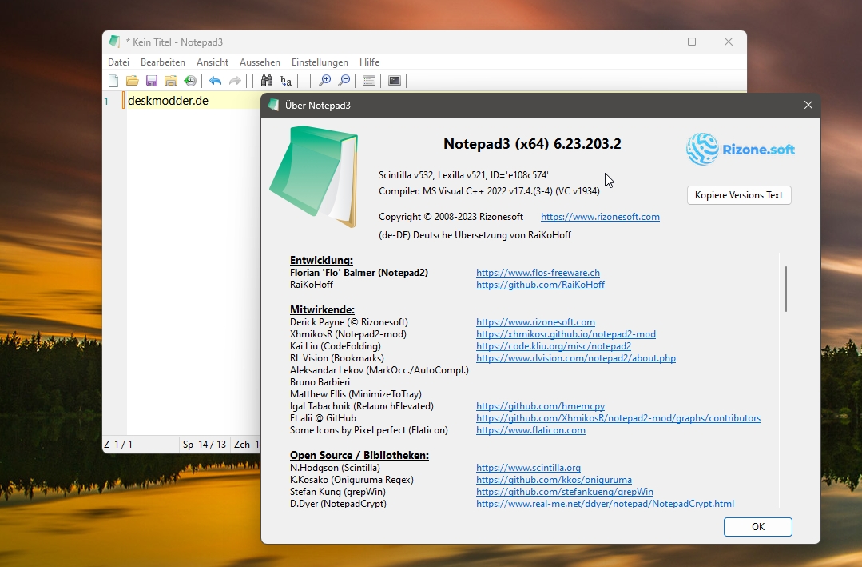The image size is (862, 567).
Task: Click 'Matthew Ellis (MinimizeToTray)' credit
Action: (356, 394)
